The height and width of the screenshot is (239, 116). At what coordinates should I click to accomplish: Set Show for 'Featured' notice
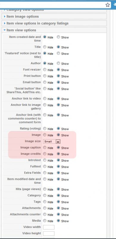(x=58, y=53)
